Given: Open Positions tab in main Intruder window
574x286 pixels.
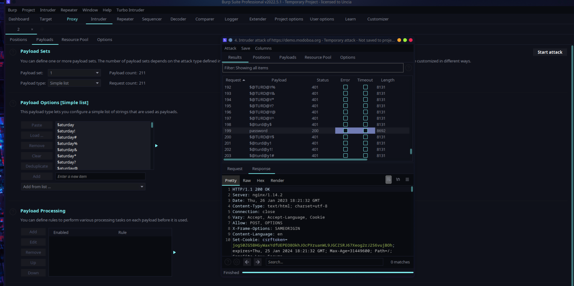Looking at the screenshot, I should click(x=18, y=39).
